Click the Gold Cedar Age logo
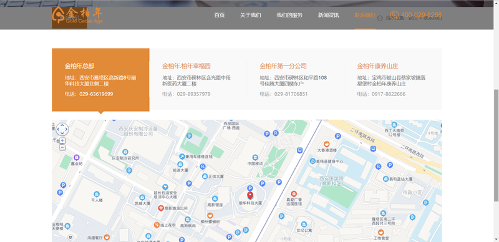 77,15
